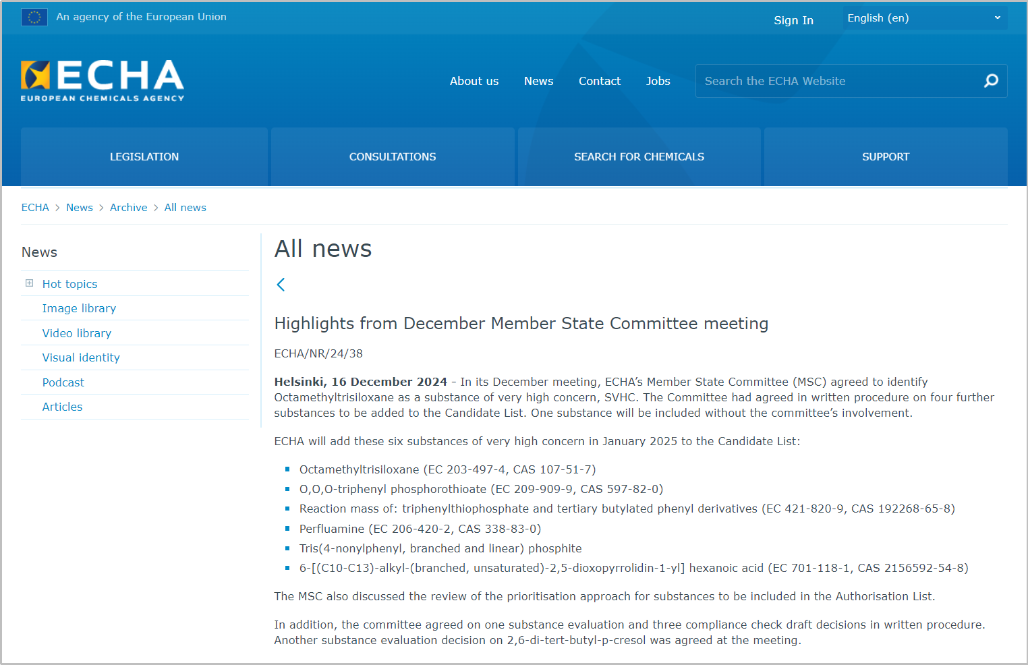This screenshot has height=665, width=1028.
Task: Open Image library in sidebar
Action: (79, 308)
